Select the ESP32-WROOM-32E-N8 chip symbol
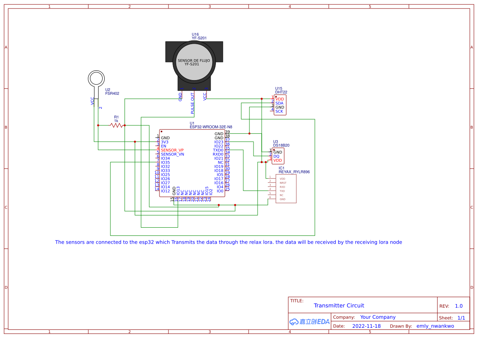This screenshot has width=478, height=338. point(191,163)
